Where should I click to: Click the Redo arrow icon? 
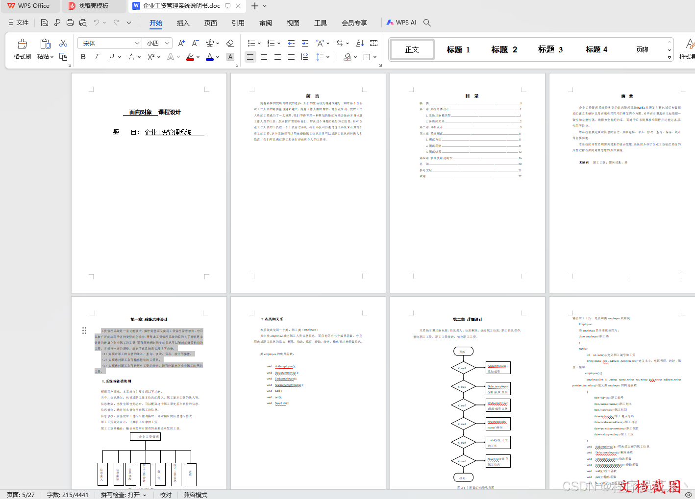pyautogui.click(x=116, y=23)
